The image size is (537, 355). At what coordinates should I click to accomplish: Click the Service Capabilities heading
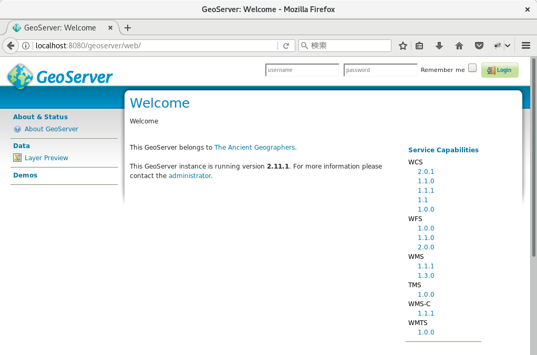[443, 150]
